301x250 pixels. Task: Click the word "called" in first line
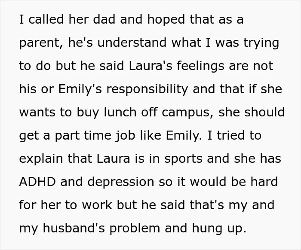[x=46, y=19]
